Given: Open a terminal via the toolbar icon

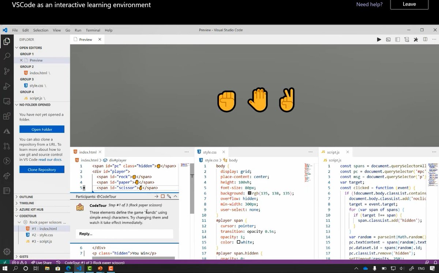Looking at the screenshot, I should pyautogui.click(x=388, y=39).
